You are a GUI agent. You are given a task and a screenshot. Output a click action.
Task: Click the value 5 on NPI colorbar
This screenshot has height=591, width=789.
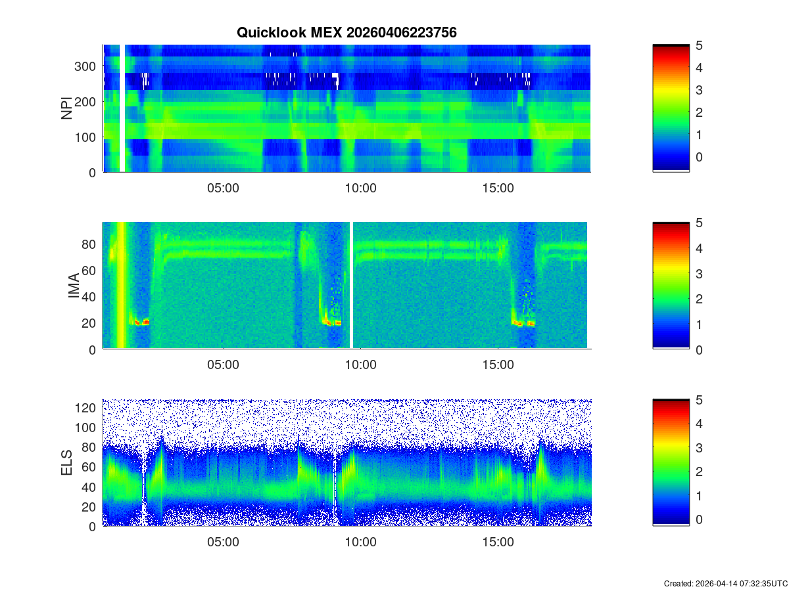(x=700, y=46)
